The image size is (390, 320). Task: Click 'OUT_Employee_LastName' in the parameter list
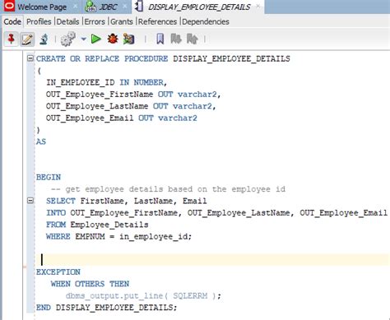97,106
